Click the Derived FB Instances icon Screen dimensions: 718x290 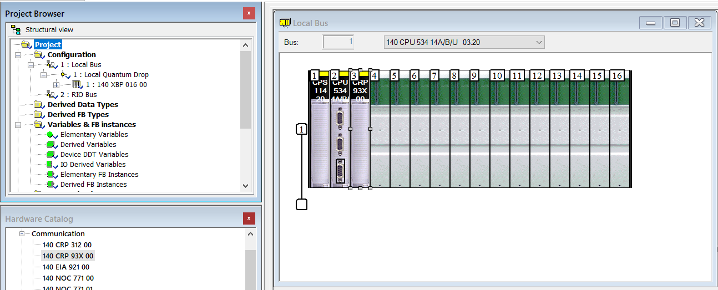pyautogui.click(x=52, y=185)
